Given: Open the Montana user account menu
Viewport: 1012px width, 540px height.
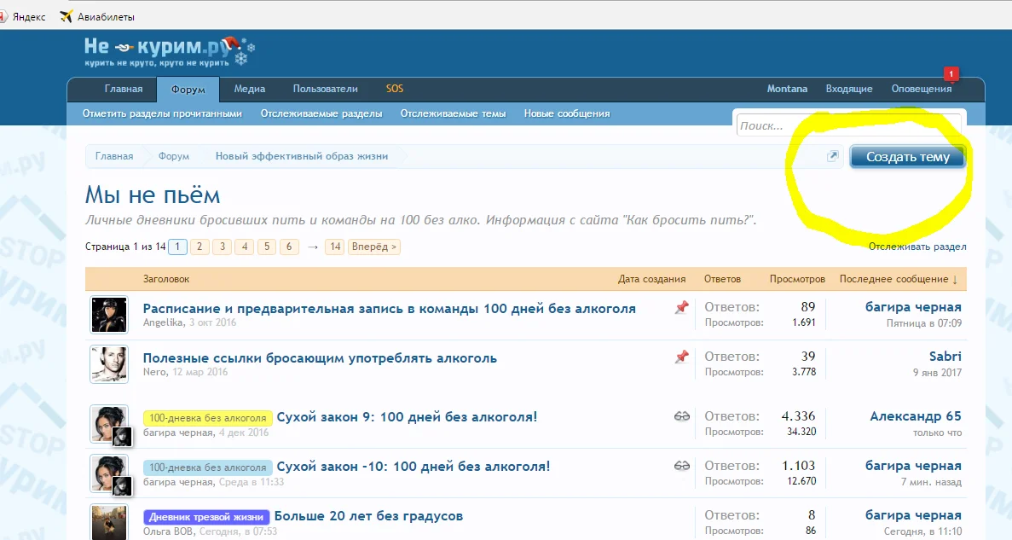Looking at the screenshot, I should click(x=787, y=89).
